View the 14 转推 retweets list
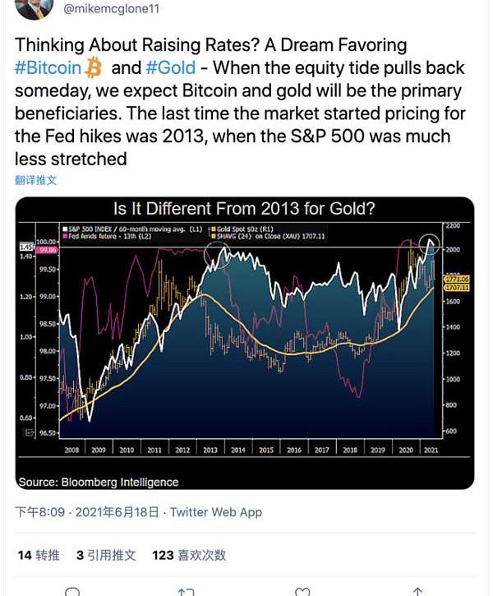 click(39, 555)
